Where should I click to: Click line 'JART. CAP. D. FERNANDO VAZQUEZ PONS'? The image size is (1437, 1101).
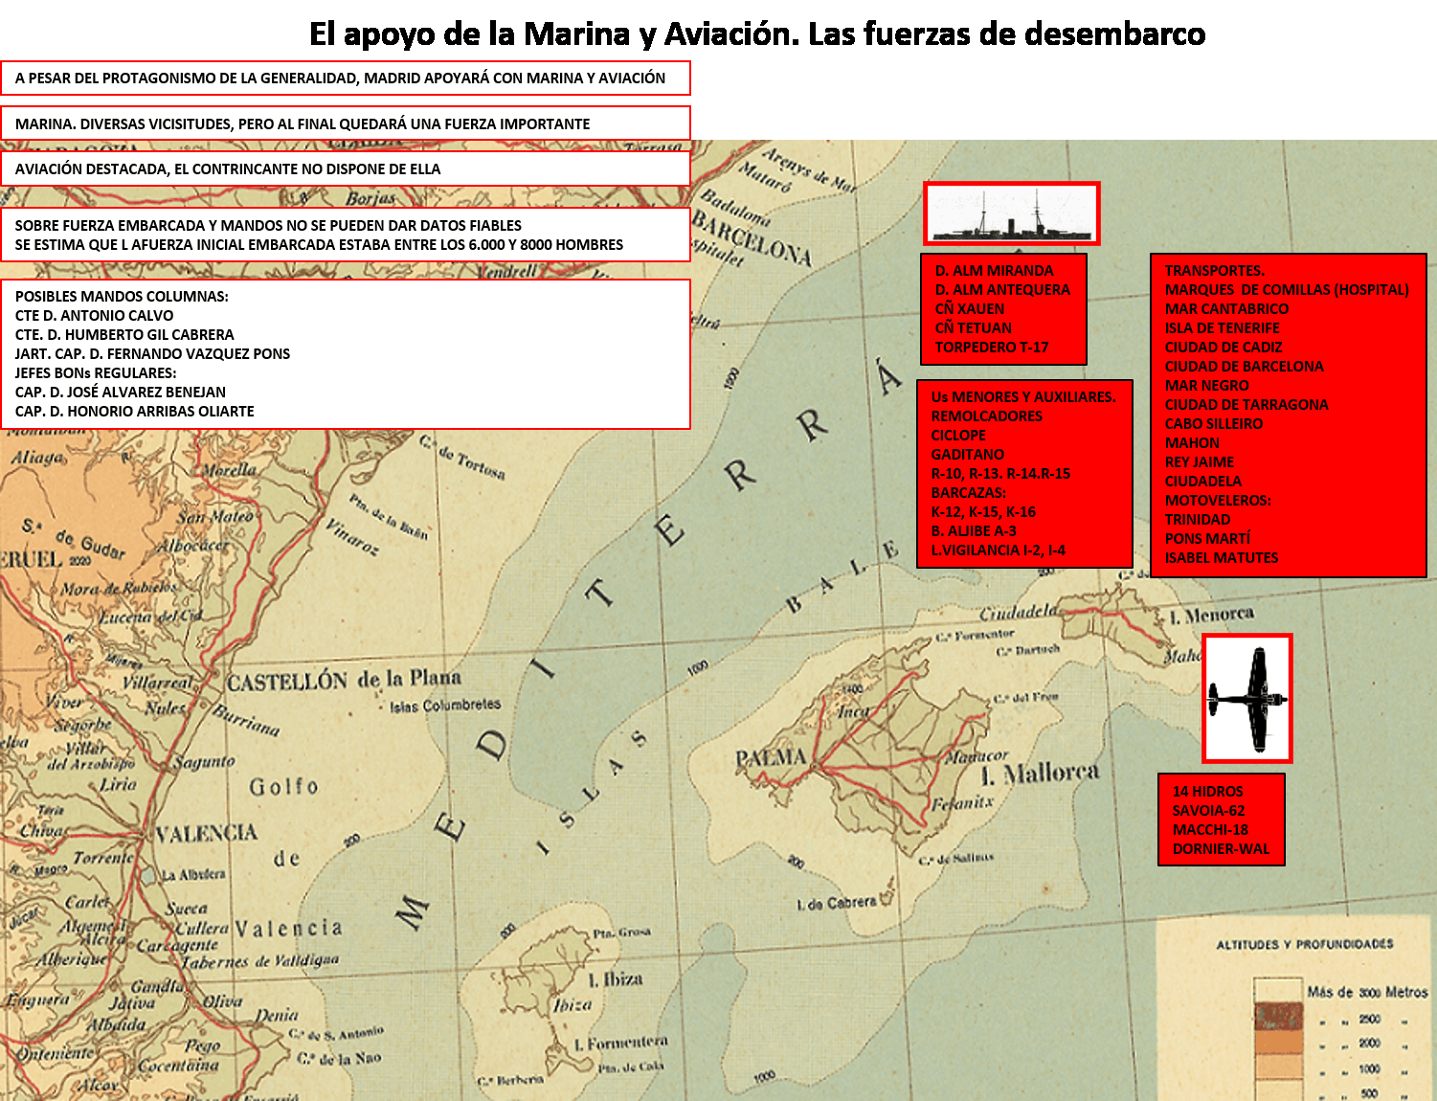[x=152, y=354]
